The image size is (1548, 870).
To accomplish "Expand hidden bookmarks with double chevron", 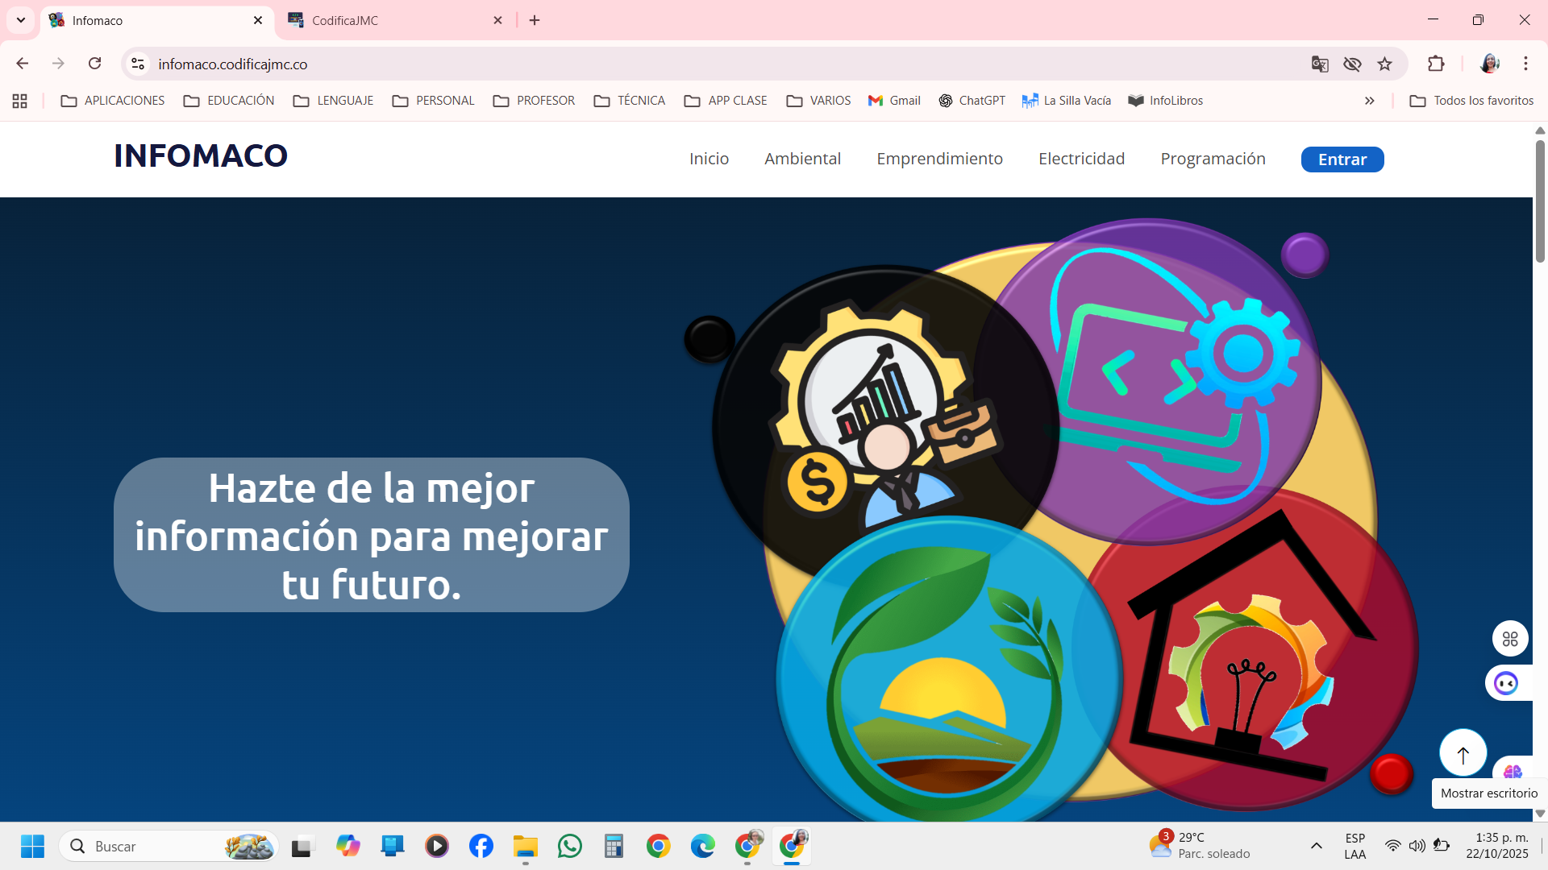I will (x=1369, y=101).
